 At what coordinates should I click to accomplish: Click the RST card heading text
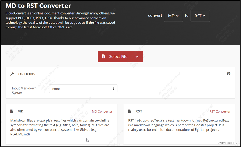(139, 111)
